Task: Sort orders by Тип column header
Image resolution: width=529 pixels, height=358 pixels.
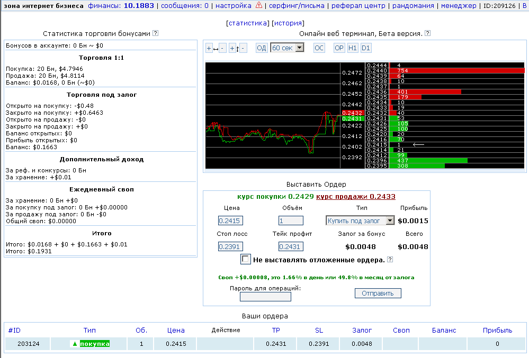Action: tap(89, 331)
